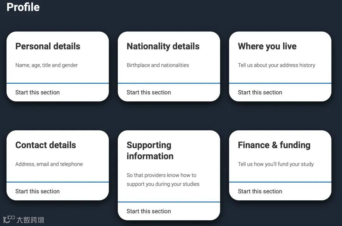Viewport: 342px width, 226px height.
Task: Start the Where you live section
Action: 260,93
